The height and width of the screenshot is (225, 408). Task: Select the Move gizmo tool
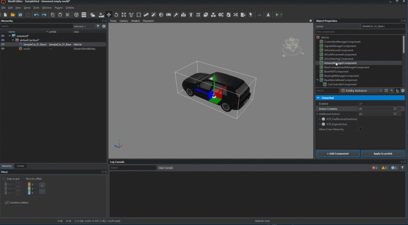tap(109, 15)
